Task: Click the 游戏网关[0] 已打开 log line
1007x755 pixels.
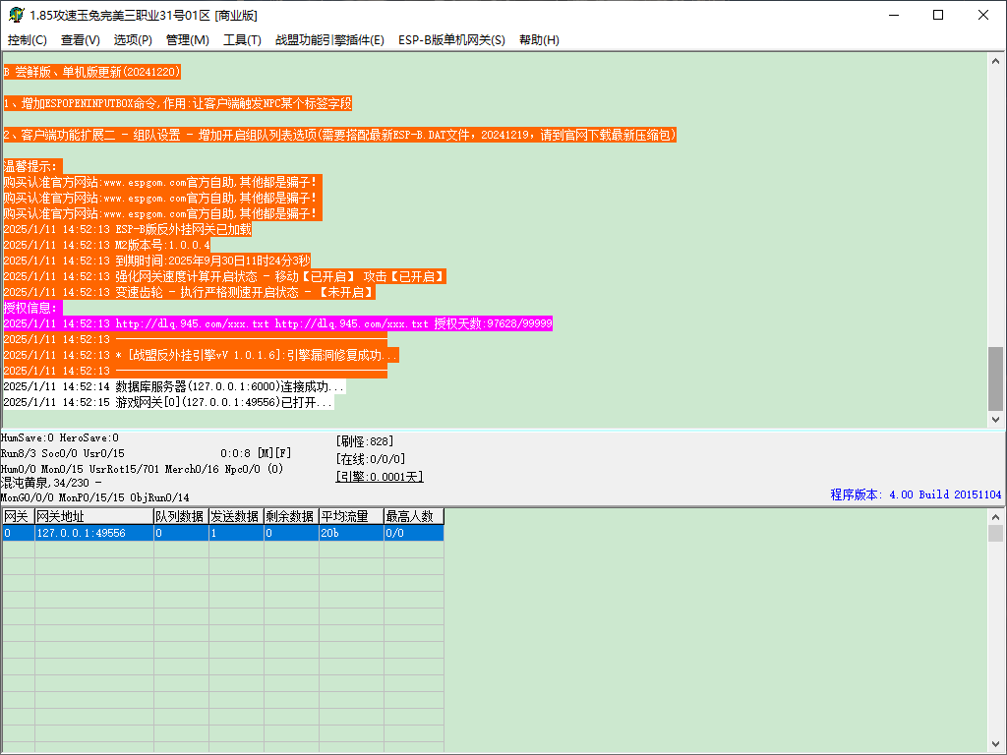Action: pyautogui.click(x=168, y=402)
